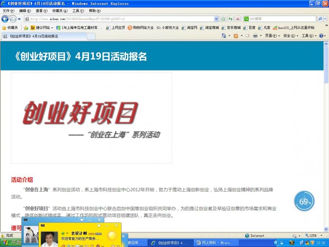329x247 pixels.
Task: Open the Windows 开始 Start button
Action: [11, 243]
